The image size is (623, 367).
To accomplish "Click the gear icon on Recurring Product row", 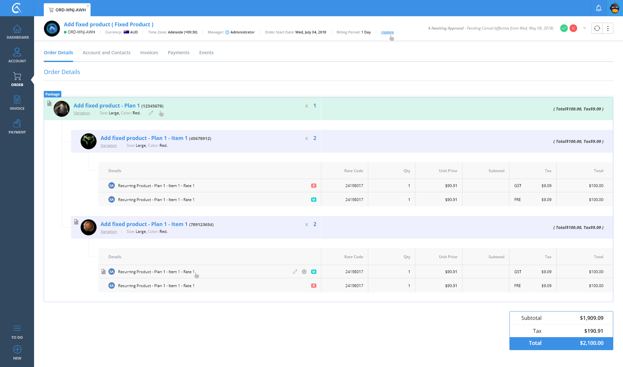I will [x=304, y=272].
